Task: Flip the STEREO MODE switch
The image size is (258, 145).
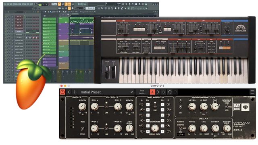Action: 227,106
